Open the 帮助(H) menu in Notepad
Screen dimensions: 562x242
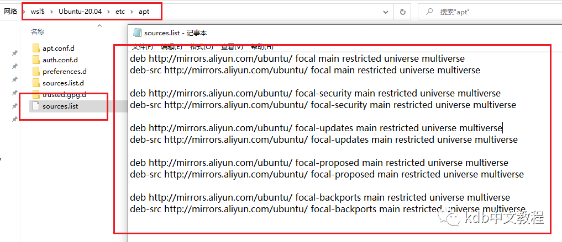pos(262,47)
